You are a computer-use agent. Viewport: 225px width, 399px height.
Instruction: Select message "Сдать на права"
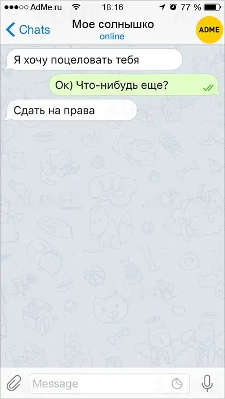(71, 110)
